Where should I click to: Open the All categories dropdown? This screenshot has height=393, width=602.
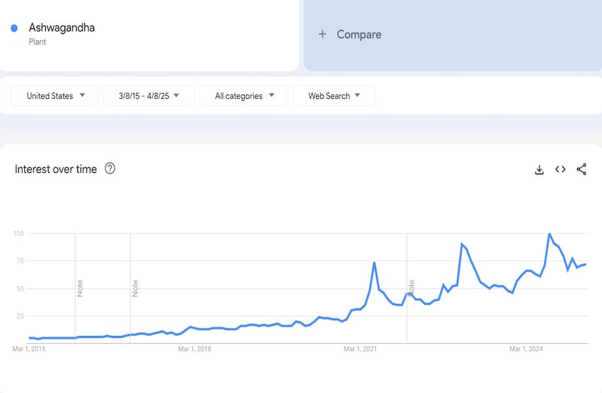tap(243, 96)
